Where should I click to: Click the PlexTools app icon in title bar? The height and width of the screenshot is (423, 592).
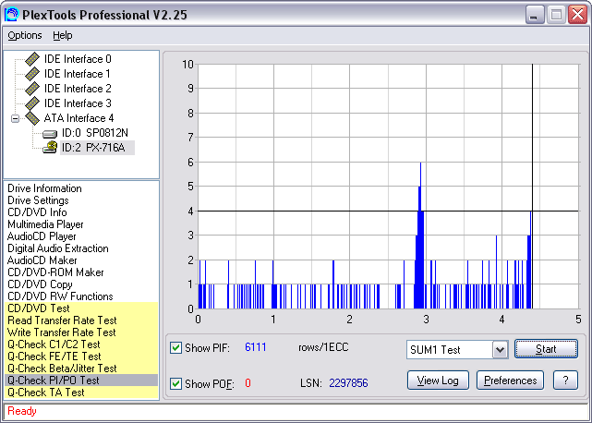[x=11, y=15]
